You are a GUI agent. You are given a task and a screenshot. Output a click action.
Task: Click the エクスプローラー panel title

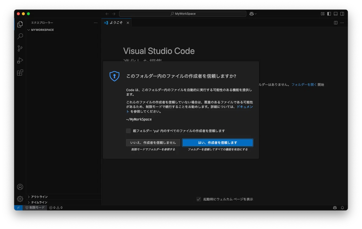pos(42,23)
